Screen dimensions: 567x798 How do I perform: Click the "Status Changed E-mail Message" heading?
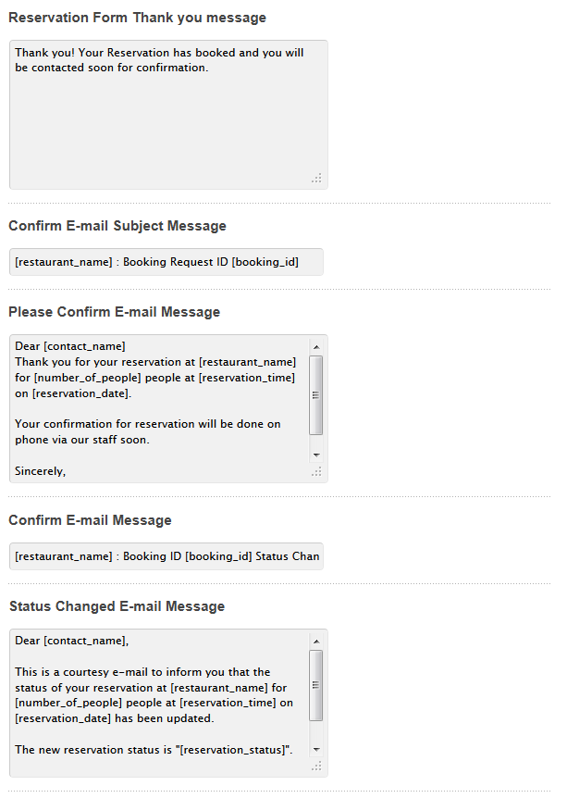coord(117,606)
